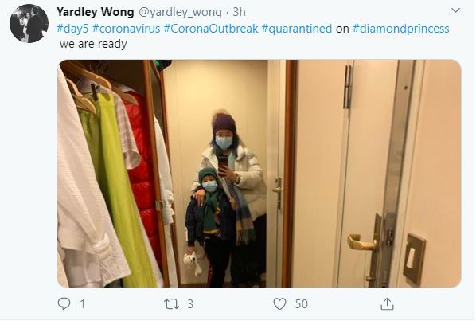Click the reply speech bubble icon
Screen dimensions: 476x321
pos(64,303)
